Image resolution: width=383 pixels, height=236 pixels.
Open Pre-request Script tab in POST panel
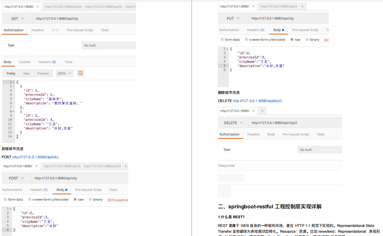(x=88, y=190)
